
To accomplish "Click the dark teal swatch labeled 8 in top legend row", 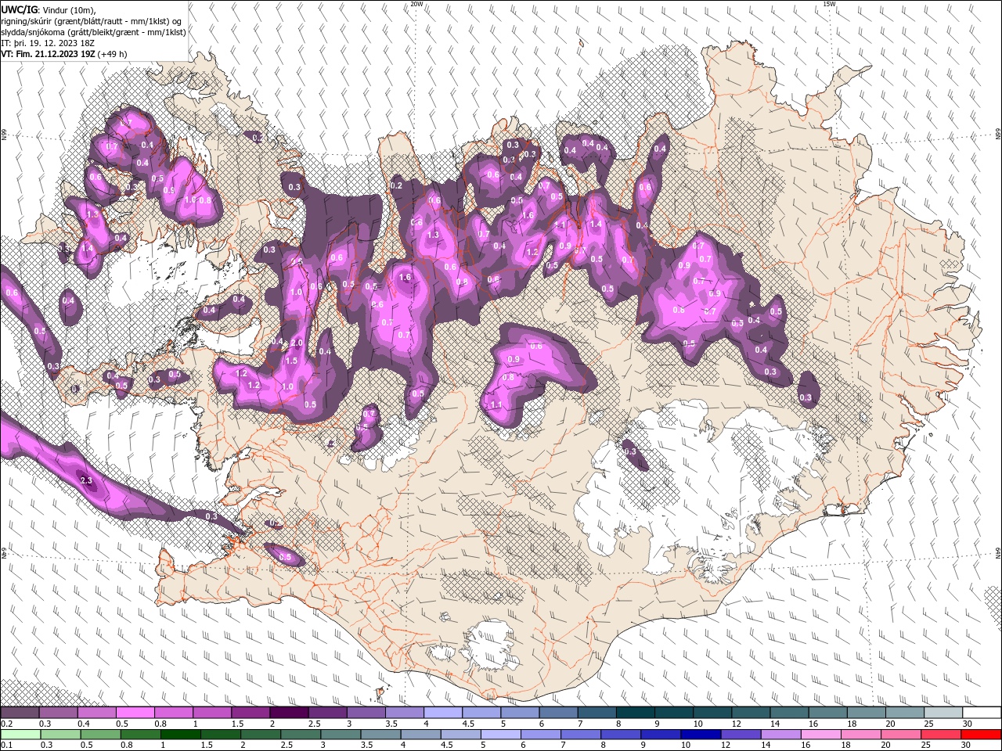I will (634, 713).
